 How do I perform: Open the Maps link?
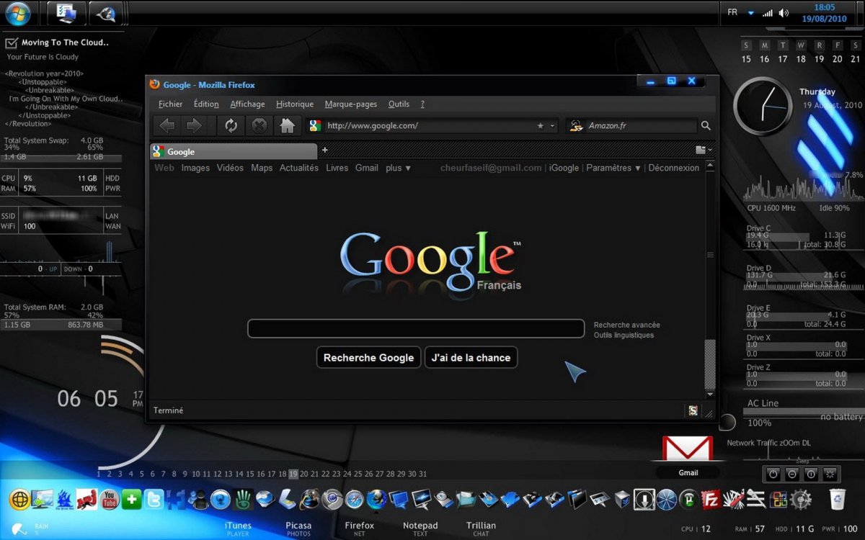[x=262, y=168]
